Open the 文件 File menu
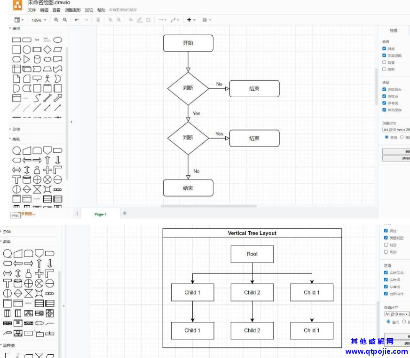The height and width of the screenshot is (358, 410). tap(32, 10)
